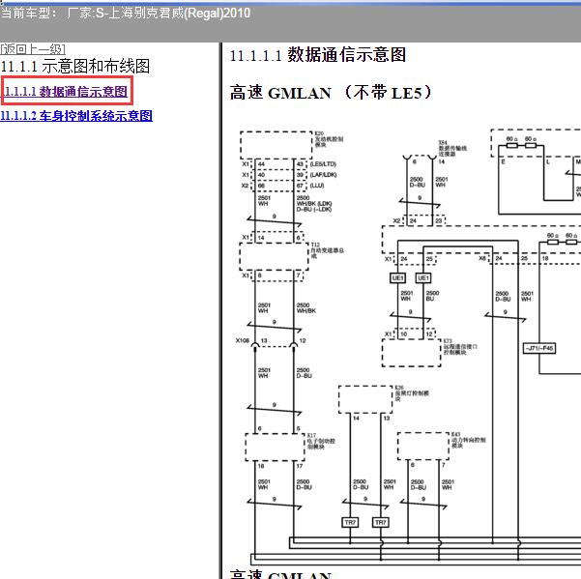581x579 pixels.
Task: Click the 返回上一级 back link
Action: coord(33,49)
